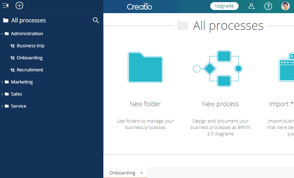Open the user profile avatar
The width and height of the screenshot is (294, 178).
point(285,6)
